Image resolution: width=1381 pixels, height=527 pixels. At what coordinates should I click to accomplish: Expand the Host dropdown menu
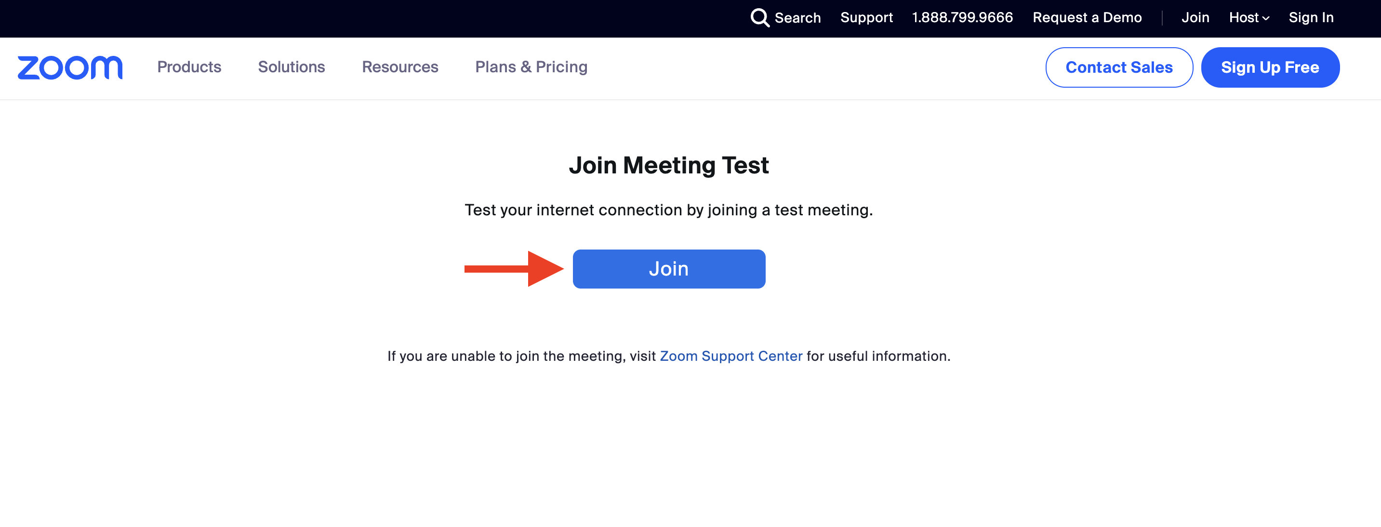tap(1248, 18)
